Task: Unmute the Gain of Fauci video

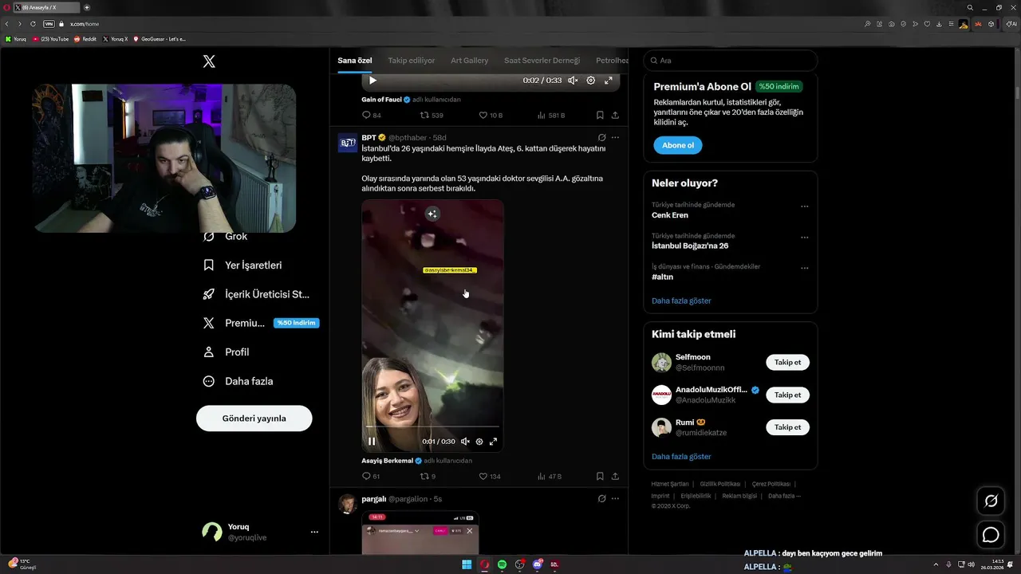Action: 573,81
